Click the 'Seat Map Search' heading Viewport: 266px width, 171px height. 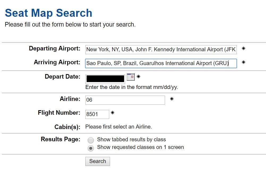click(x=49, y=13)
